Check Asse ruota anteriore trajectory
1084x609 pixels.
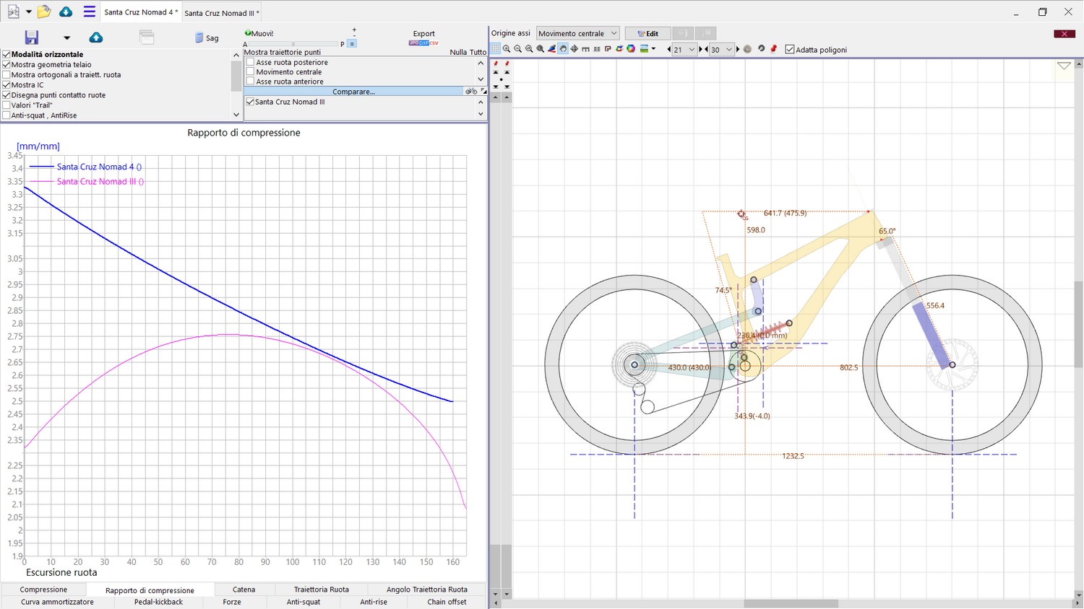[251, 81]
